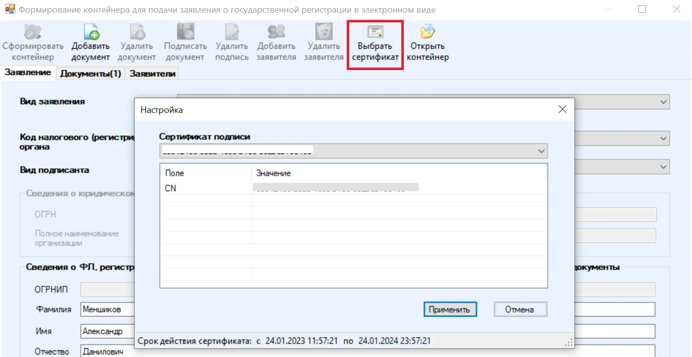Click the Отмена button
This screenshot has height=357, width=692.
pos(520,309)
